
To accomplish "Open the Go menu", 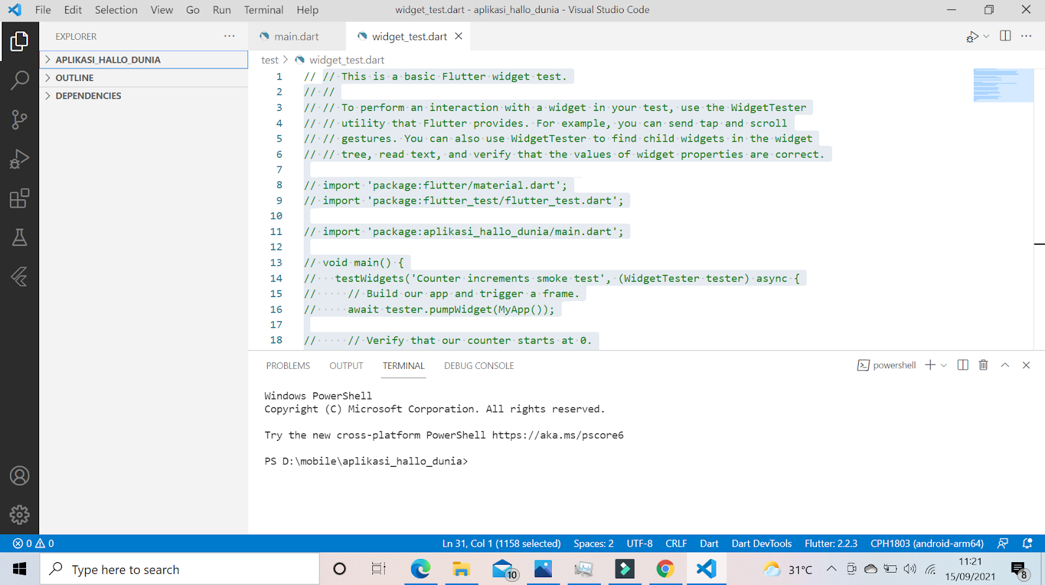I will click(x=193, y=10).
